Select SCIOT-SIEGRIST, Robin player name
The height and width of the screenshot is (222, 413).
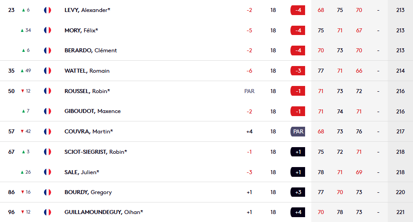click(x=95, y=152)
